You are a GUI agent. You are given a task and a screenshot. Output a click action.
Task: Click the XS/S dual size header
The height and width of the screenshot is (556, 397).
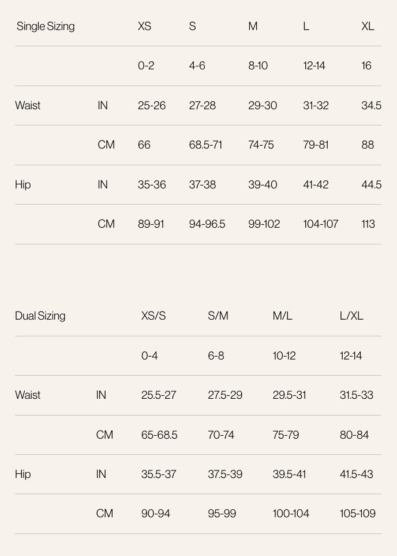153,316
